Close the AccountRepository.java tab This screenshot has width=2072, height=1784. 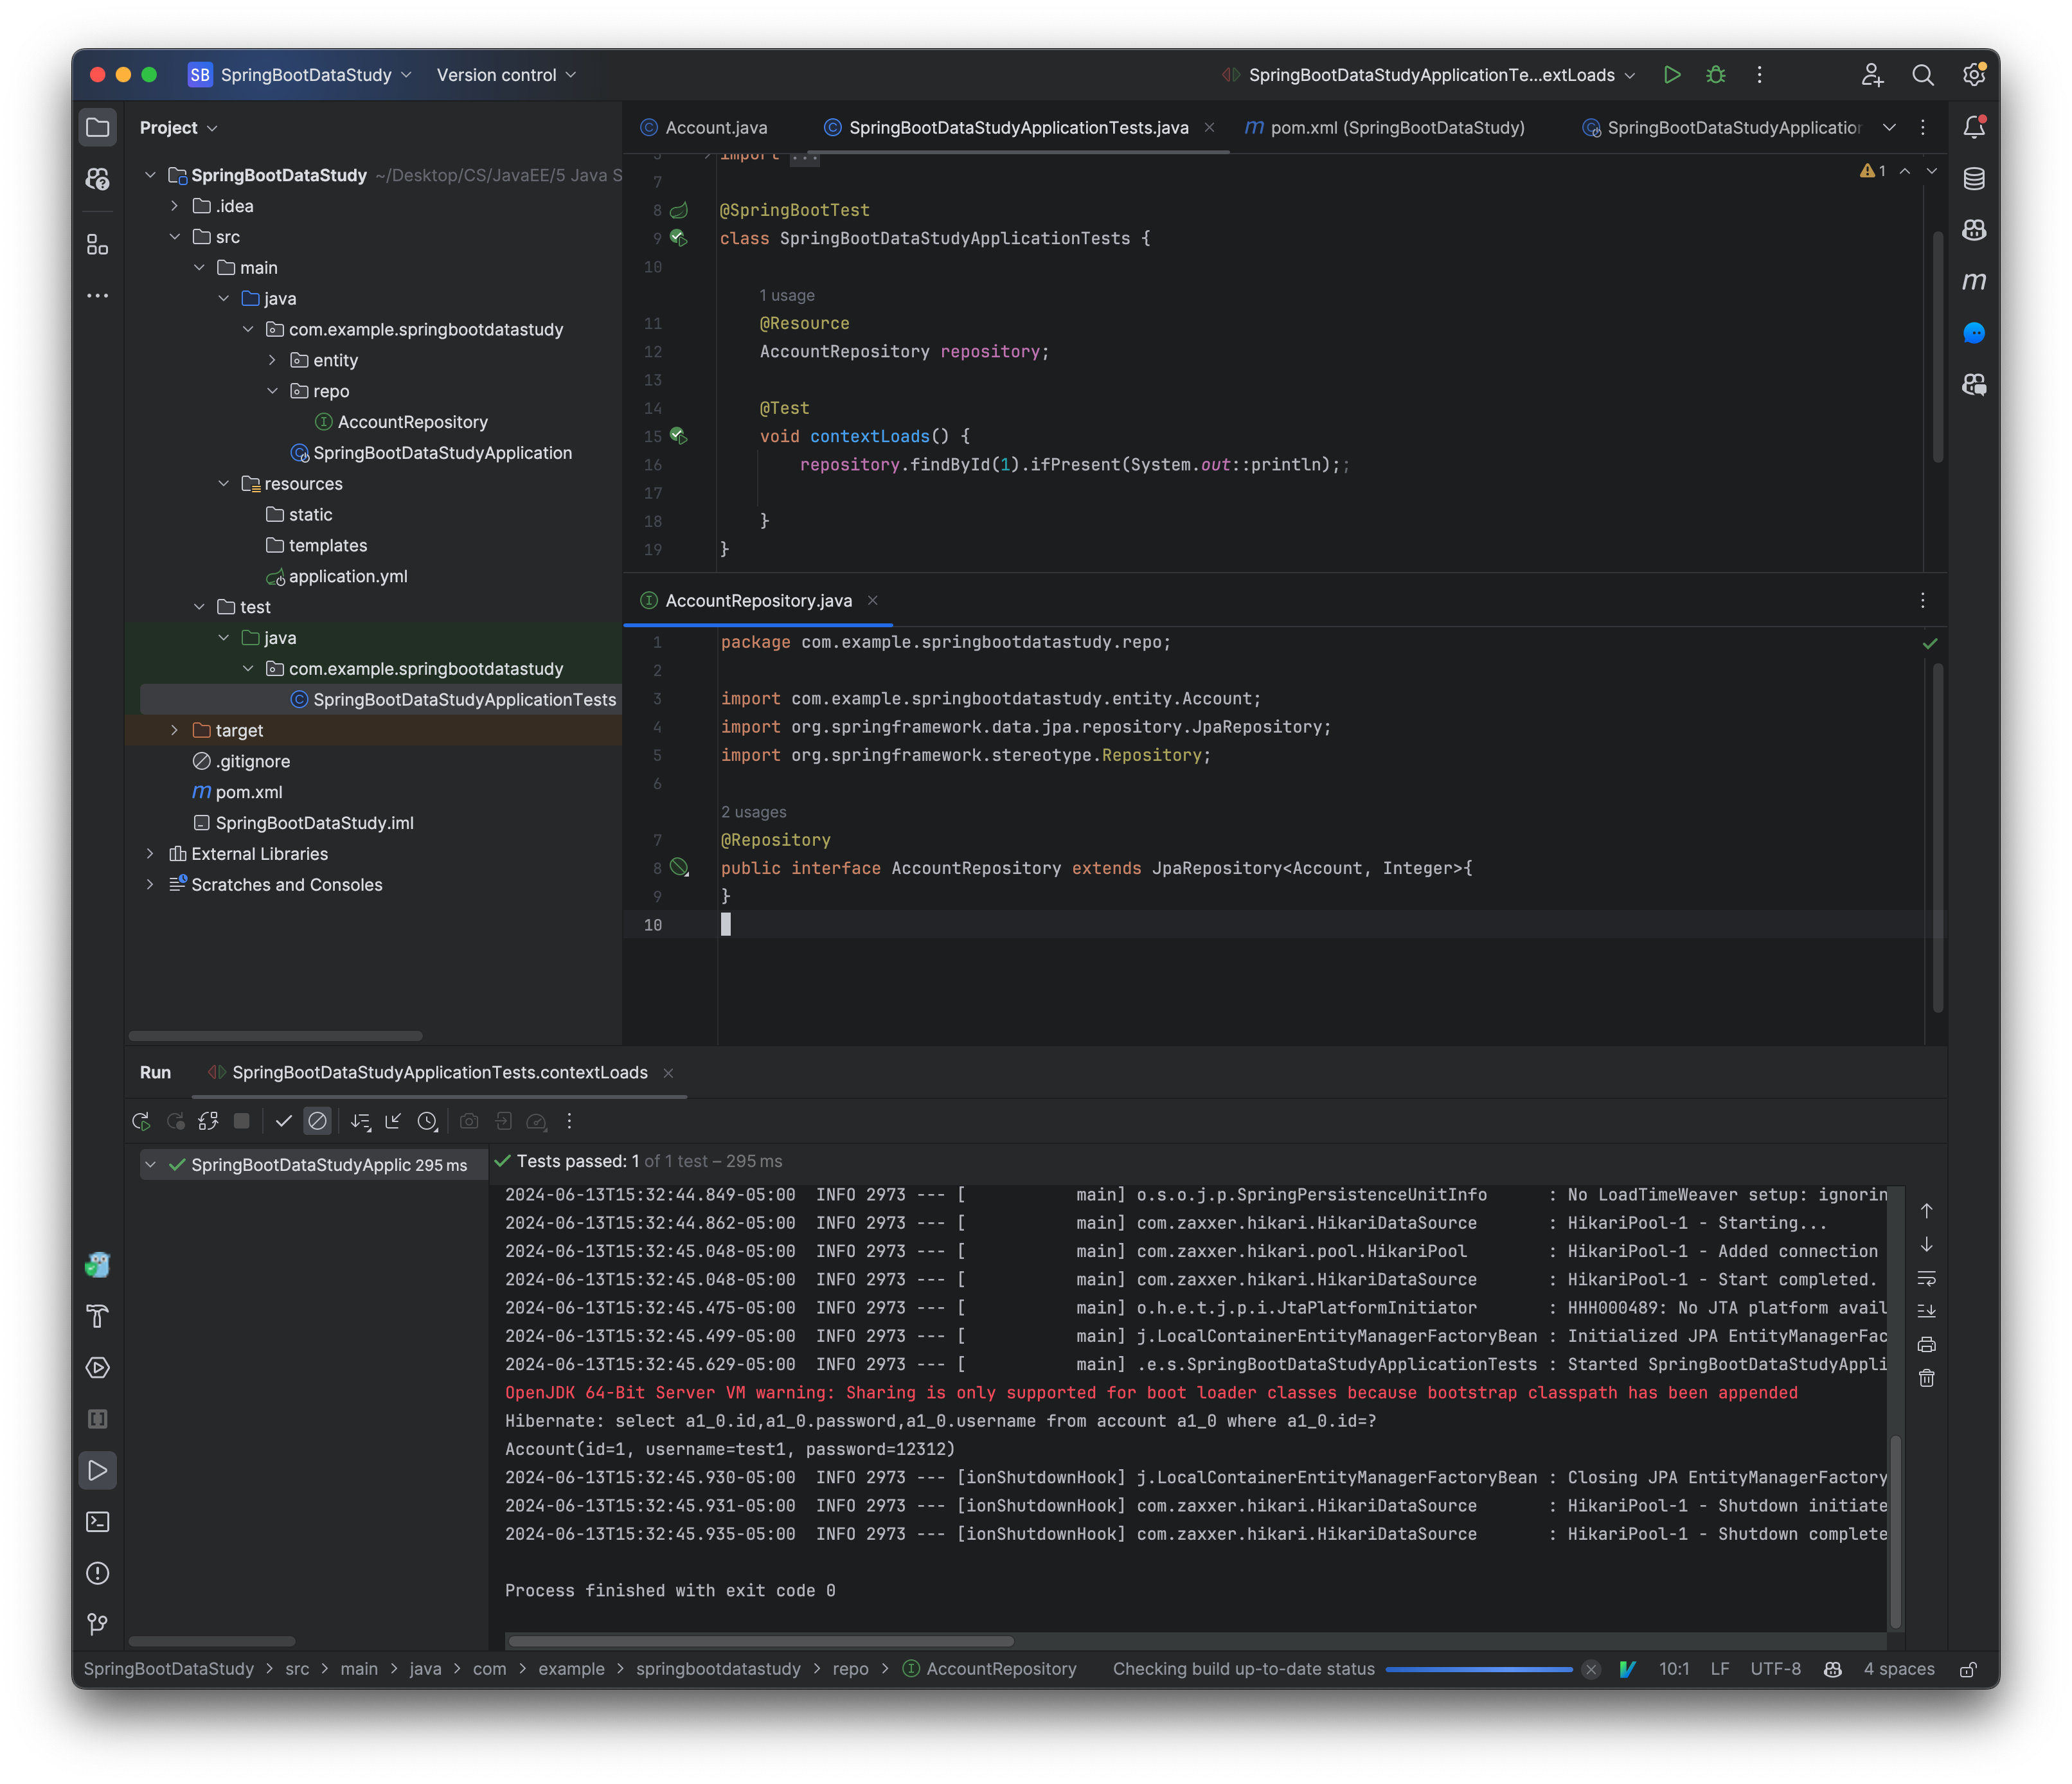pos(873,600)
